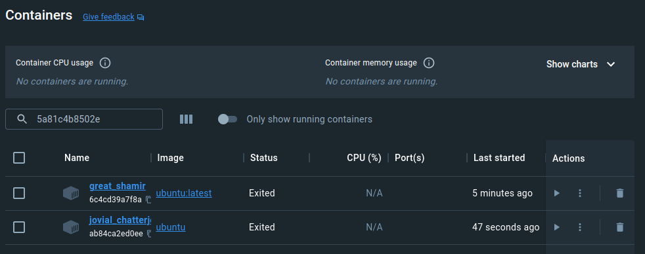645x254 pixels.
Task: Open the column display options icon
Action: point(187,119)
